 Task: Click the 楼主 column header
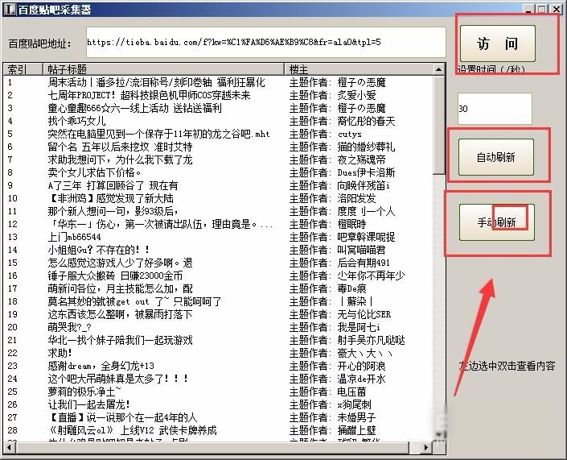[x=358, y=69]
